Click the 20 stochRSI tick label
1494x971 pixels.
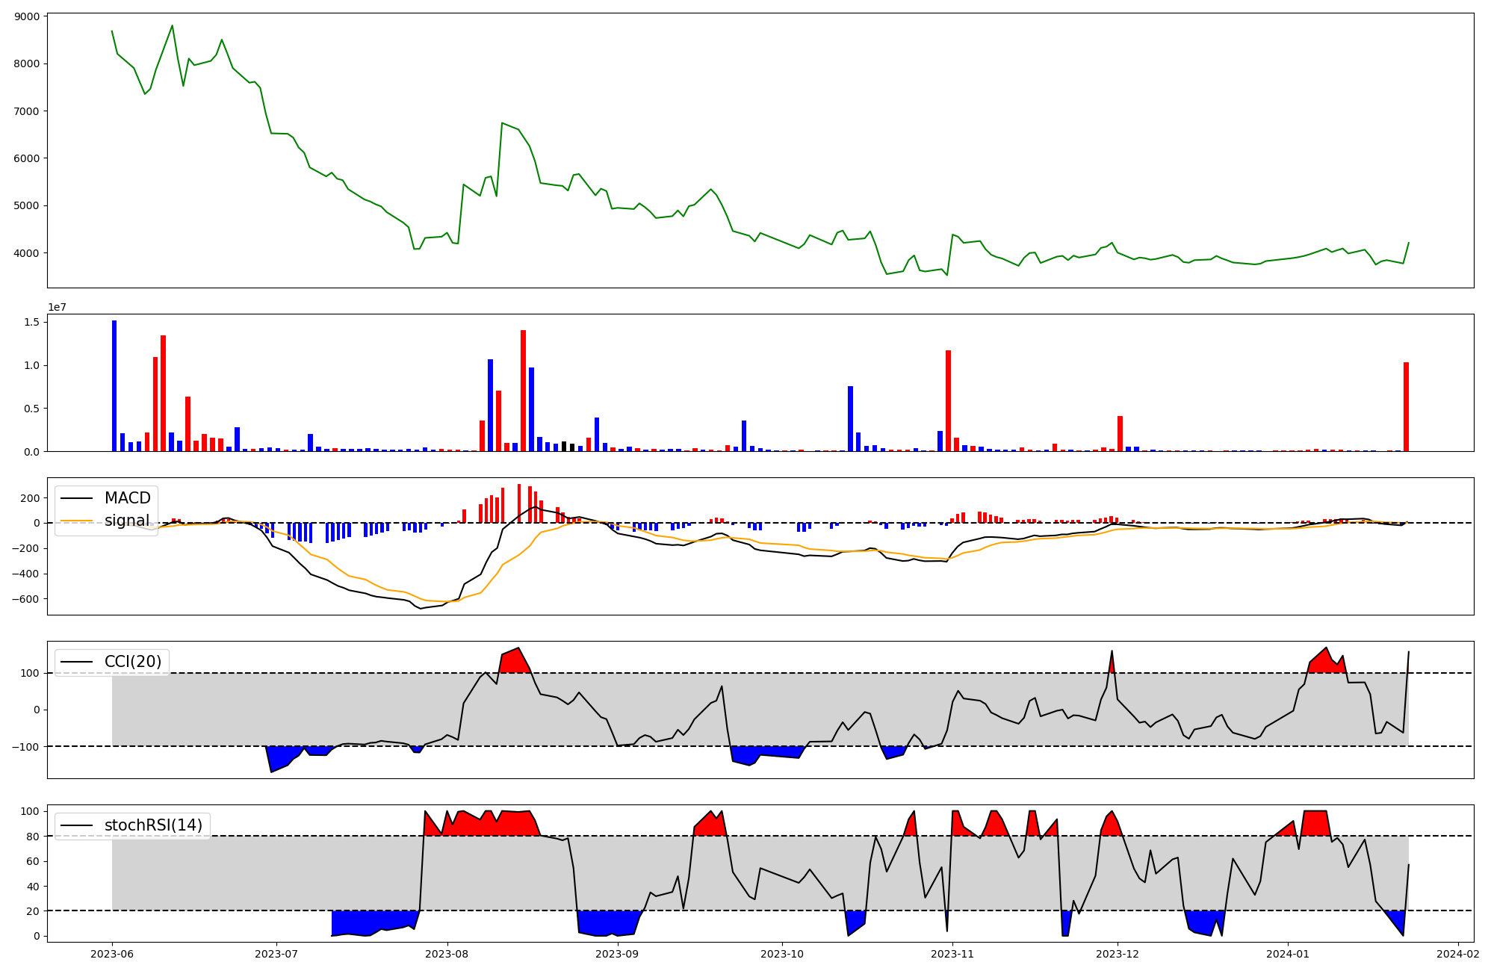click(34, 911)
